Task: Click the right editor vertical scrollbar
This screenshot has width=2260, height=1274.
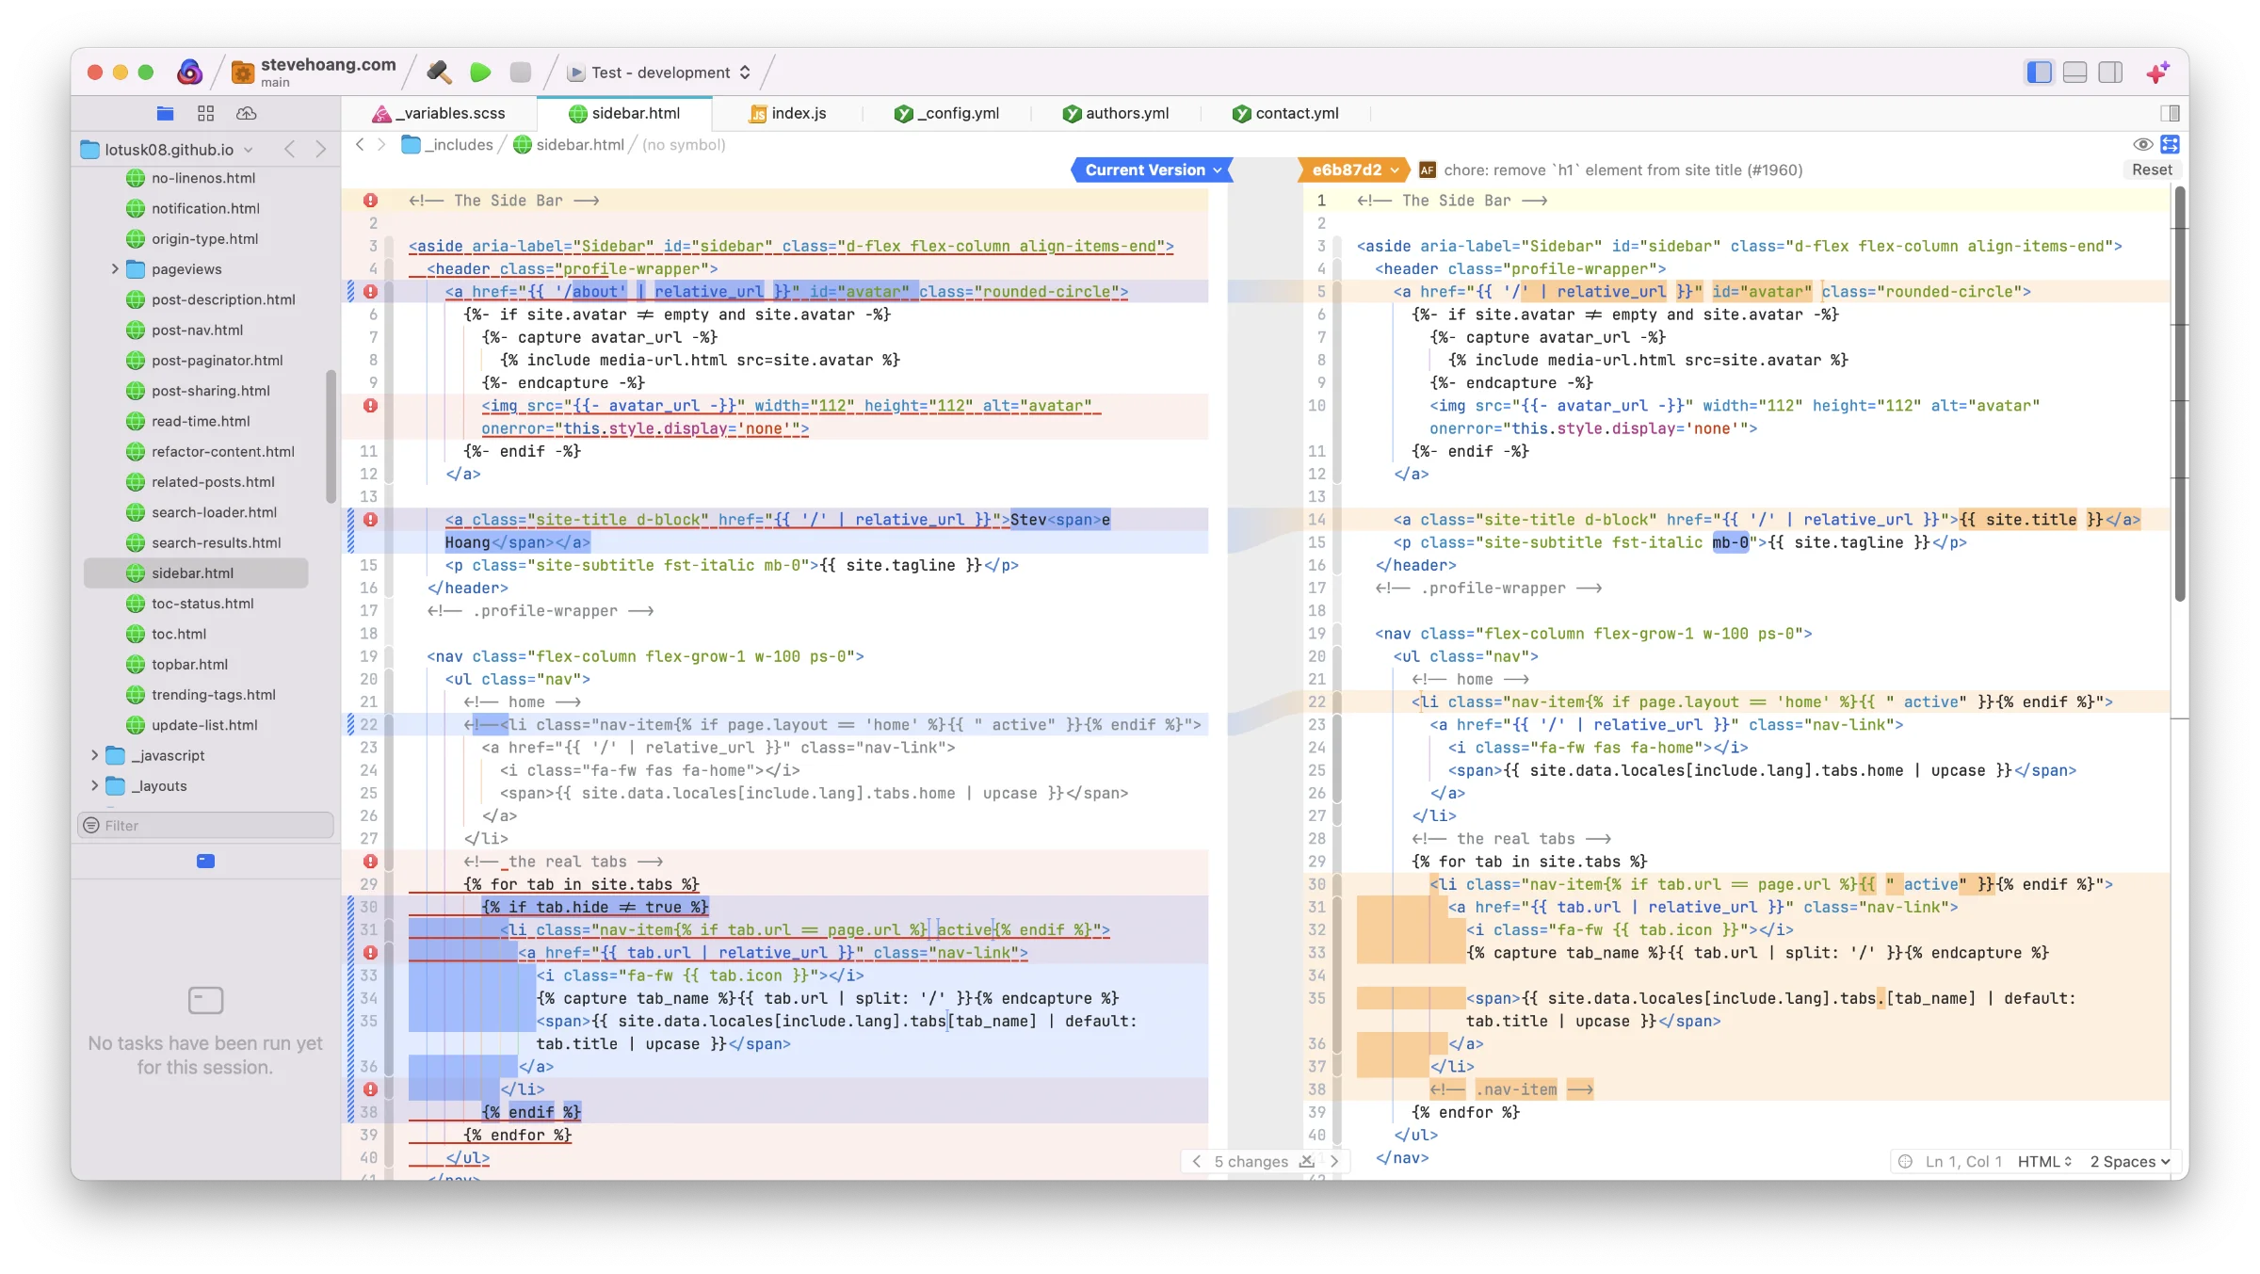Action: pos(2179,395)
